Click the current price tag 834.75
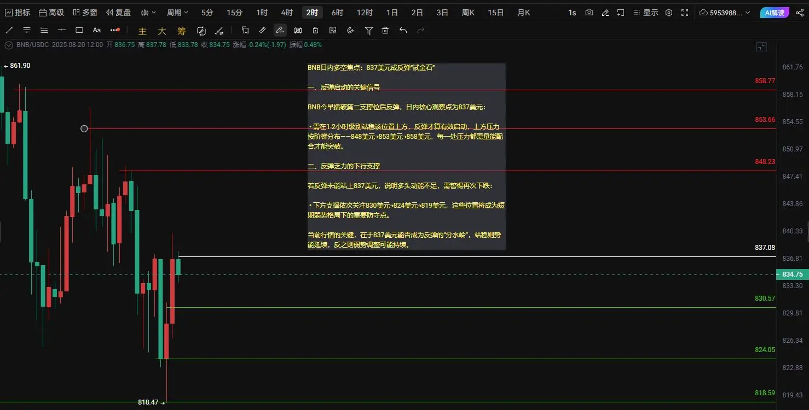Viewport: 809px width, 410px height. (793, 274)
